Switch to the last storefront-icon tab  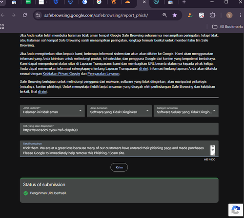(x=170, y=2)
